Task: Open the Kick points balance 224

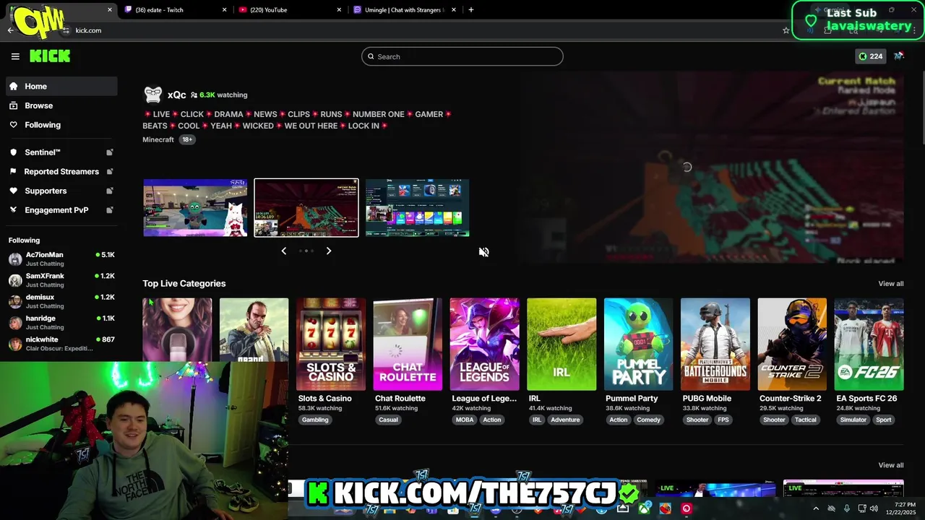Action: (870, 56)
